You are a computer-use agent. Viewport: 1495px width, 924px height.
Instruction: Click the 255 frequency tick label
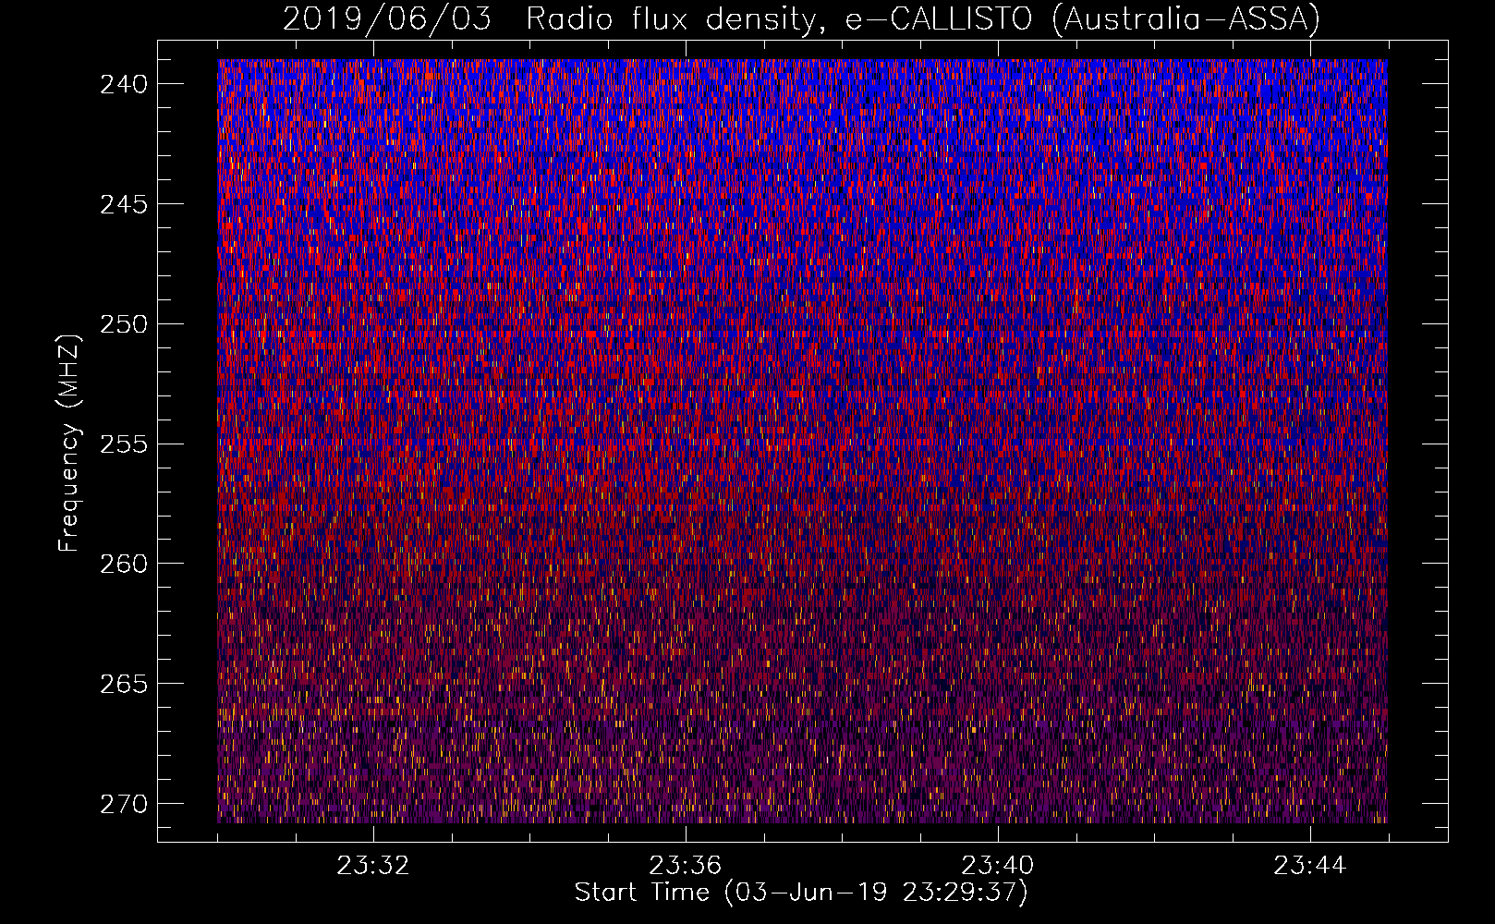coord(124,444)
